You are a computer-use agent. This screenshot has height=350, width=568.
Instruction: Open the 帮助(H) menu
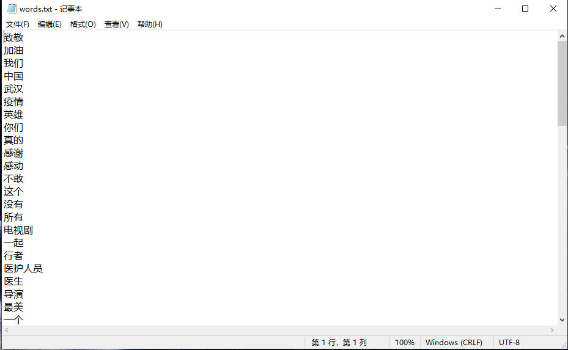pyautogui.click(x=150, y=24)
